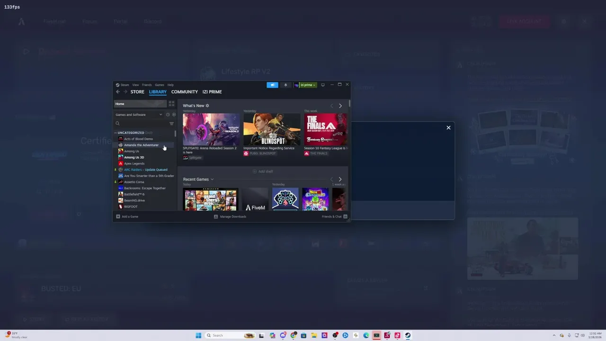Open the Games menu

[x=160, y=85]
